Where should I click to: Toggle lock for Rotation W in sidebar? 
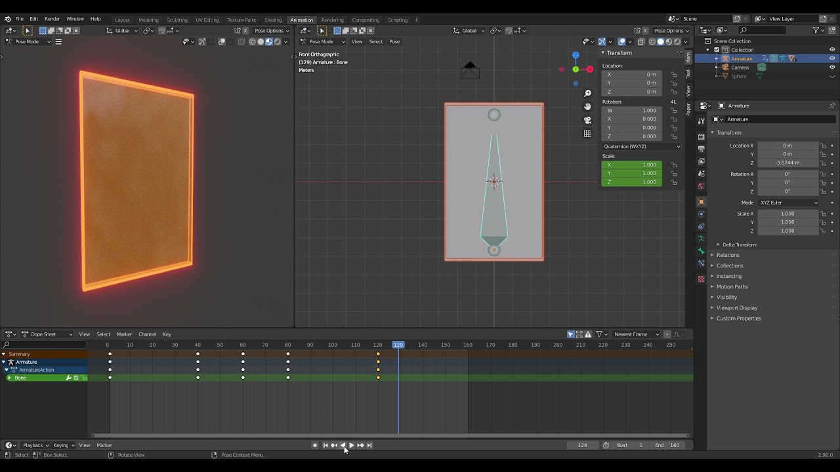(674, 111)
